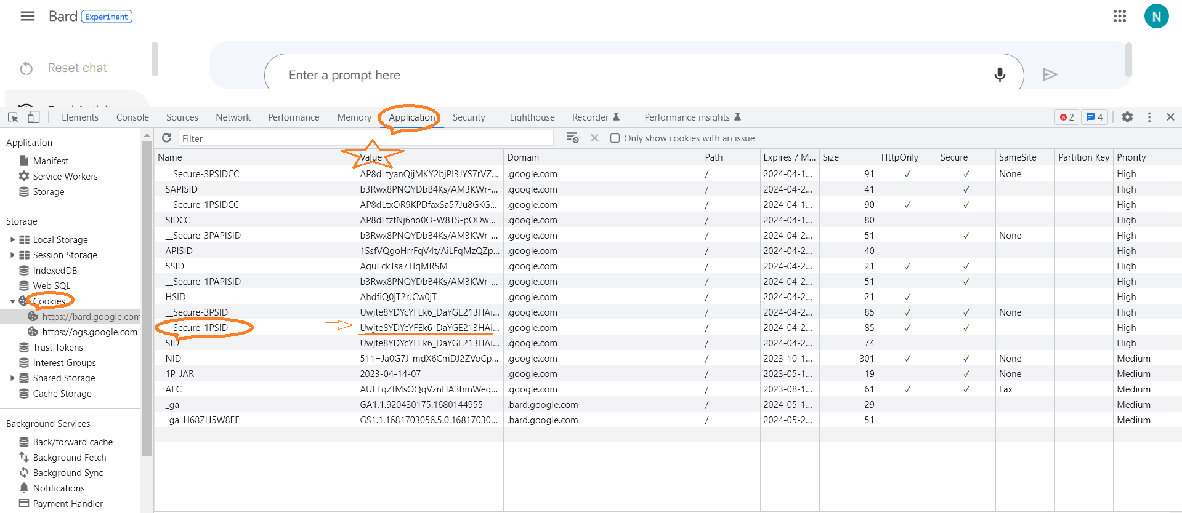Click the blue issues counter badge
The image size is (1182, 513).
point(1095,117)
